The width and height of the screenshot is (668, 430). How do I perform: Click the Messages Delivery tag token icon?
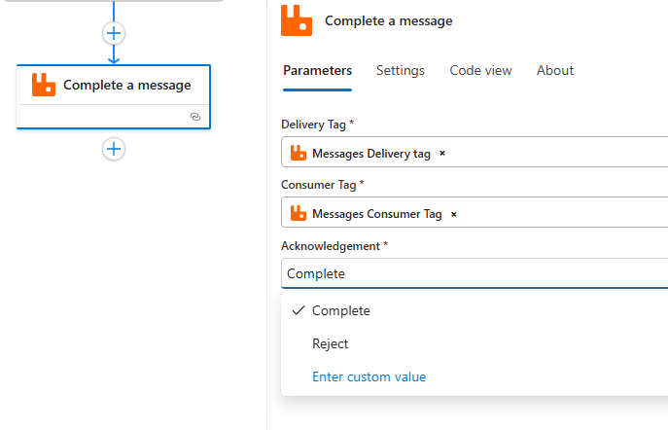[299, 154]
